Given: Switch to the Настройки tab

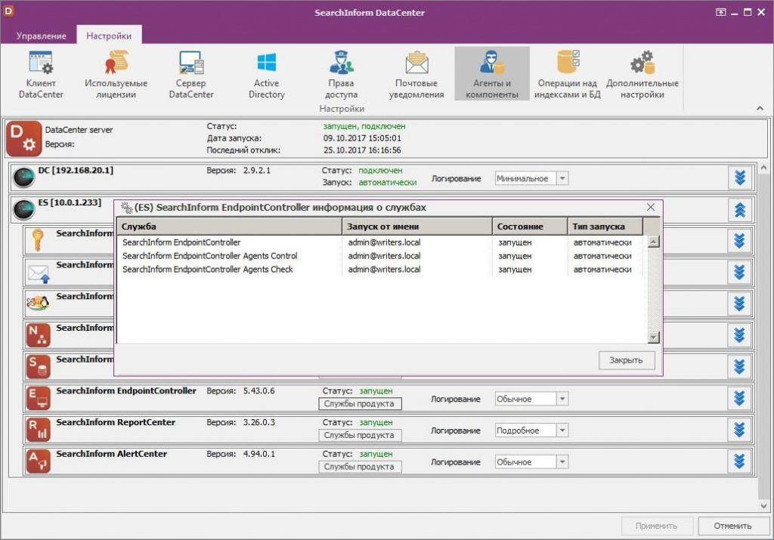Looking at the screenshot, I should point(109,36).
